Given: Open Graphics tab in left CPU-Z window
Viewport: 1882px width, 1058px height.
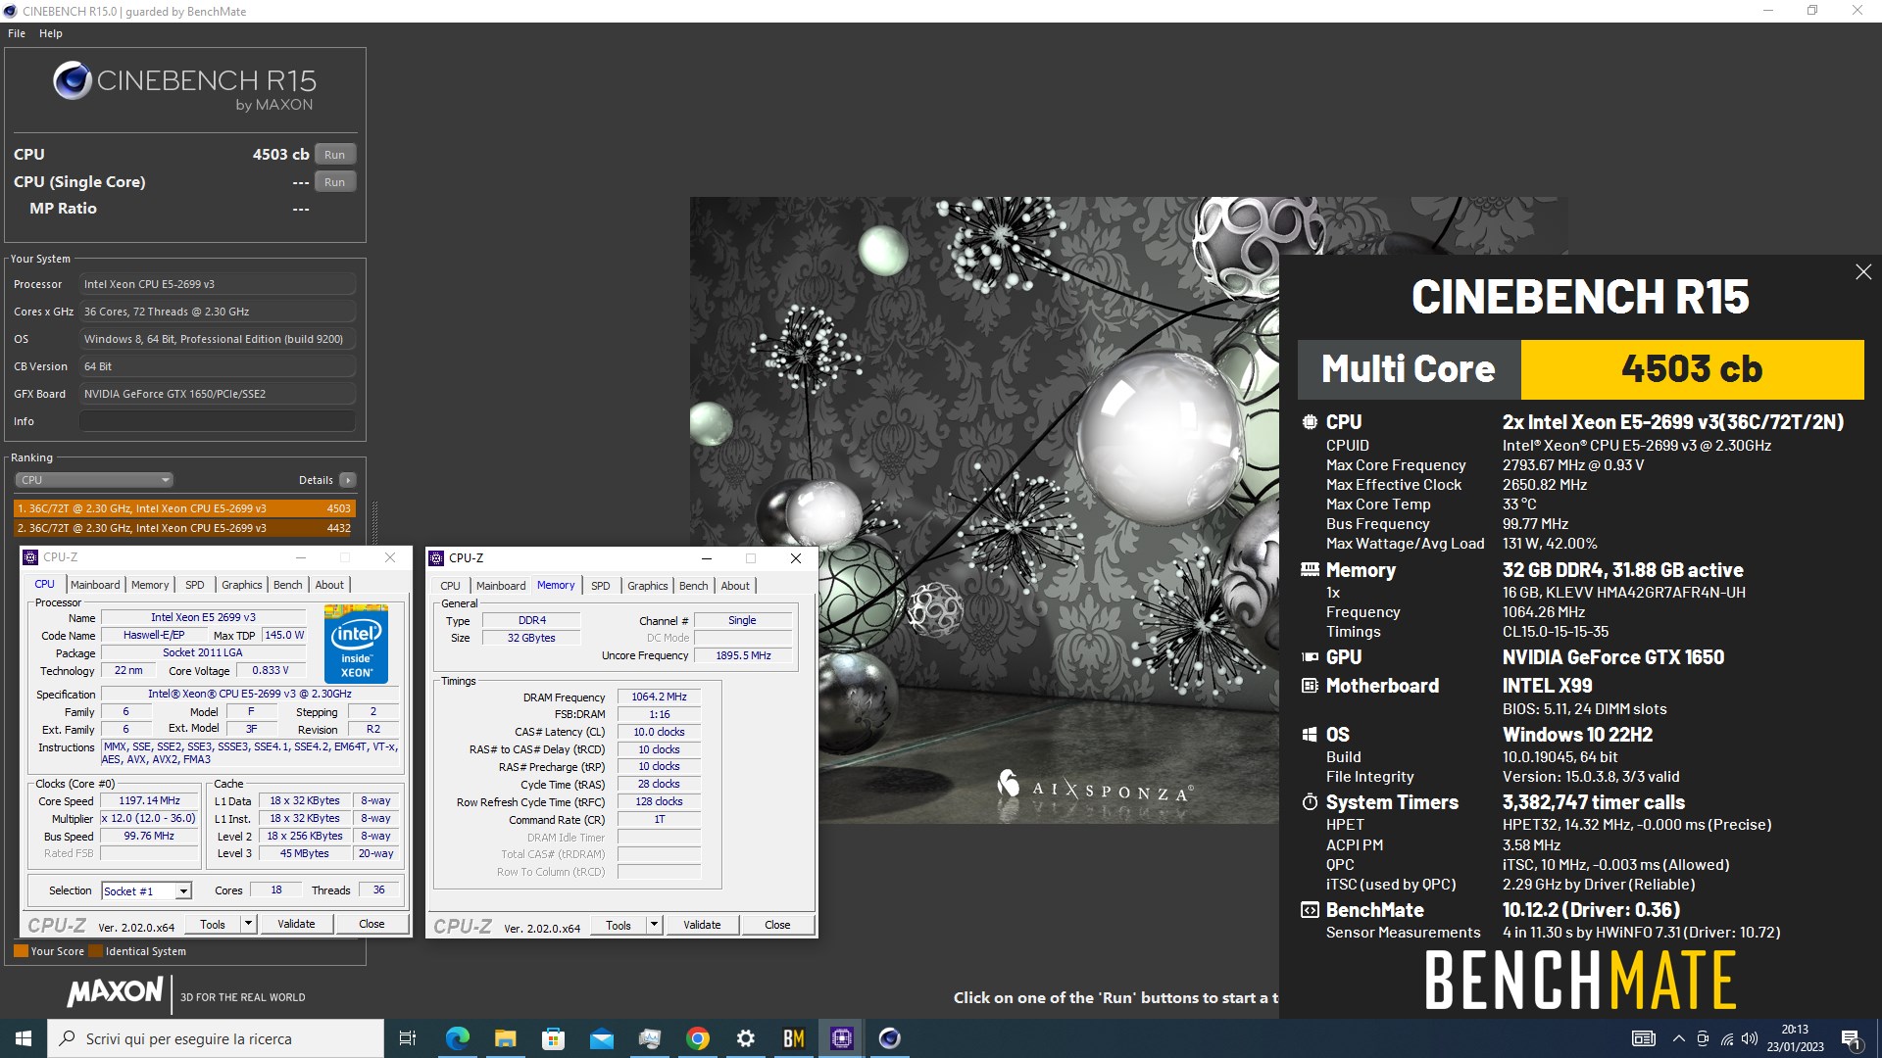Looking at the screenshot, I should click(241, 585).
